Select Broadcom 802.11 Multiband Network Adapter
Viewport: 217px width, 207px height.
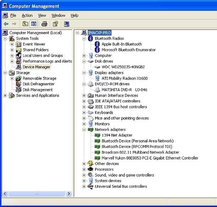140,152
